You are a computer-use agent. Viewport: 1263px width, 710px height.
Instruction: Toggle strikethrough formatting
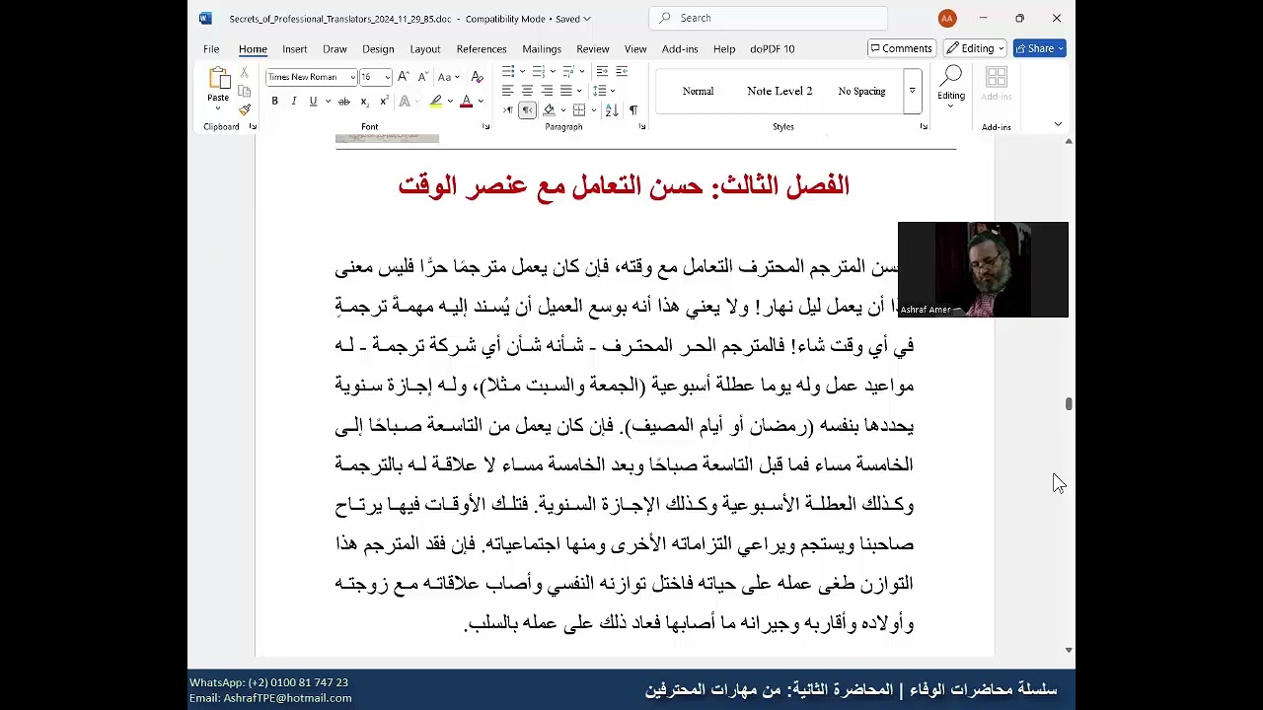pyautogui.click(x=344, y=102)
